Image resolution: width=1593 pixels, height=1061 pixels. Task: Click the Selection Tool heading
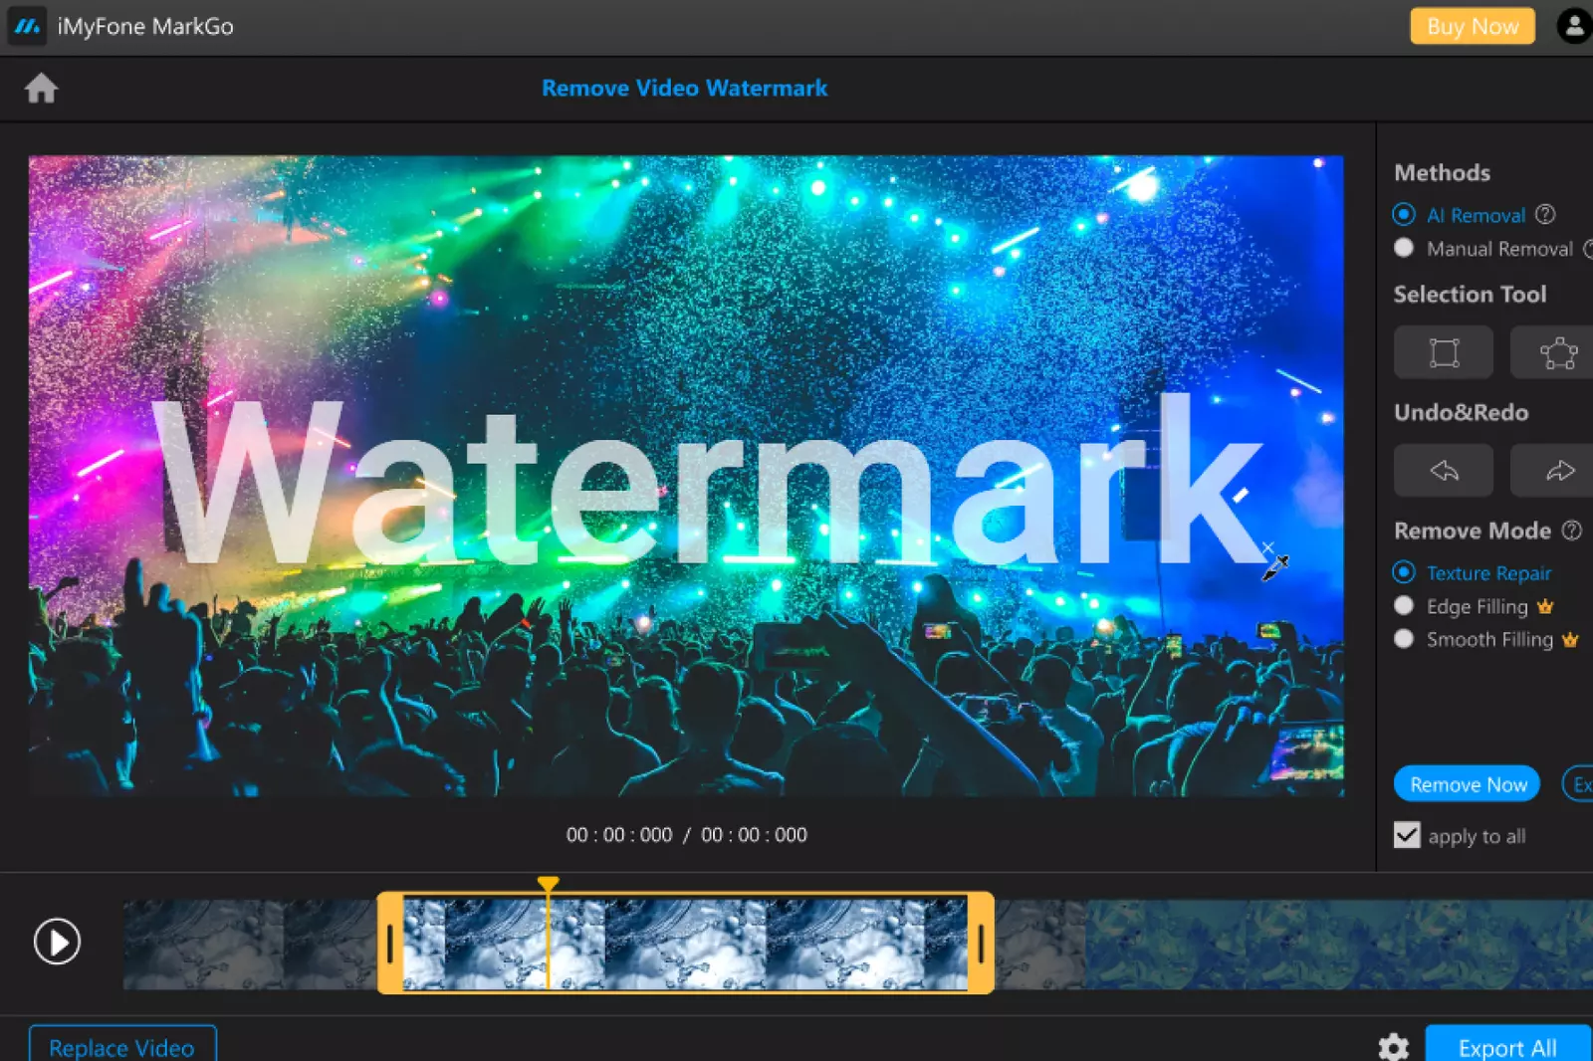(x=1470, y=295)
